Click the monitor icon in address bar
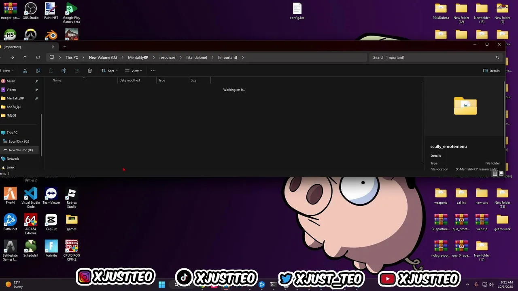Viewport: 518px width, 291px height. click(x=51, y=57)
